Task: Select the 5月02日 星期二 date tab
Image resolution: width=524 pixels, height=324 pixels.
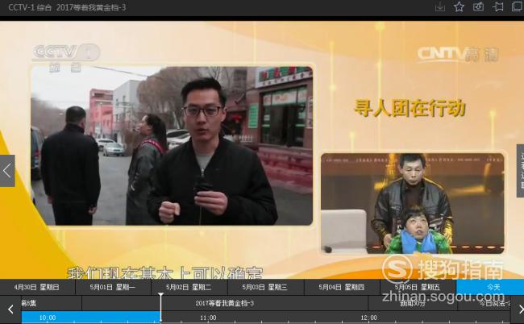Action: (189, 287)
